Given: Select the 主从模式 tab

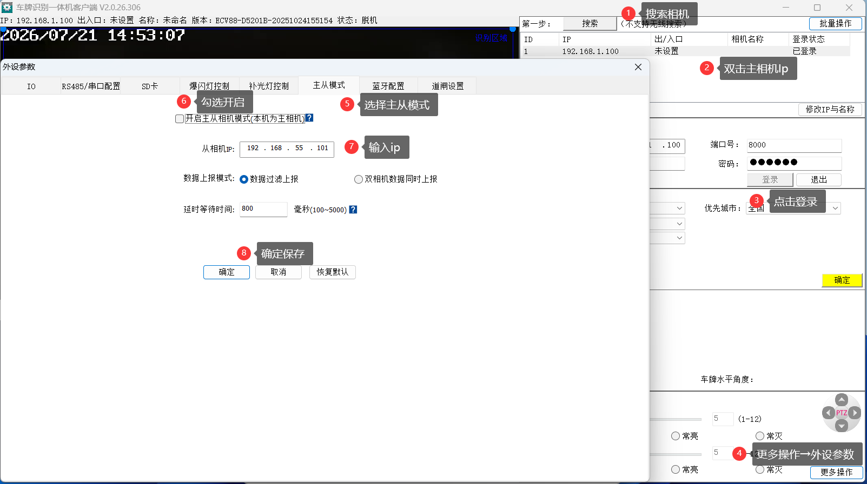Looking at the screenshot, I should pyautogui.click(x=329, y=85).
